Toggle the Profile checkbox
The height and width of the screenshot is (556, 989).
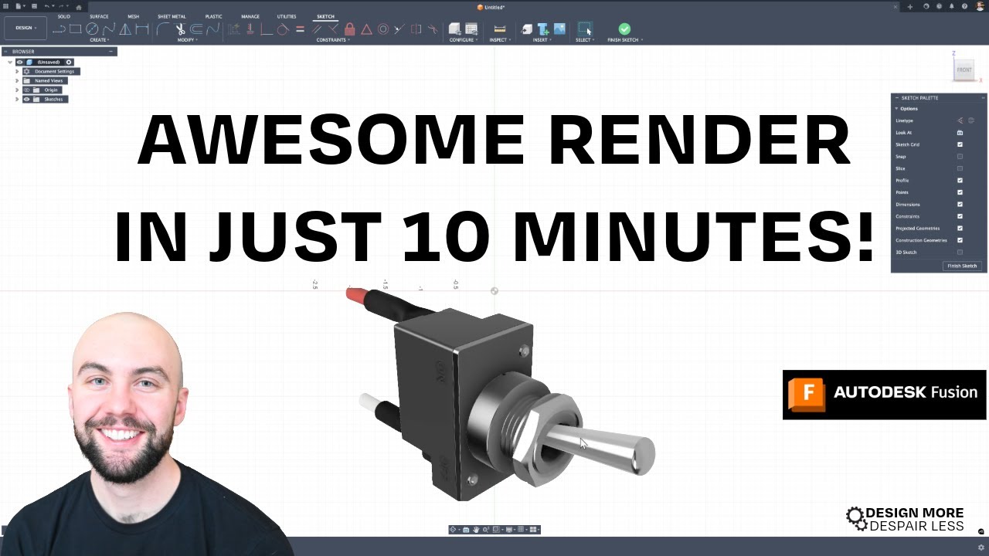[960, 181]
